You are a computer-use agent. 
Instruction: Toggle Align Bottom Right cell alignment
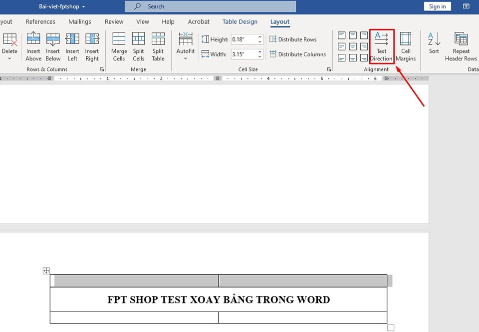pos(363,58)
